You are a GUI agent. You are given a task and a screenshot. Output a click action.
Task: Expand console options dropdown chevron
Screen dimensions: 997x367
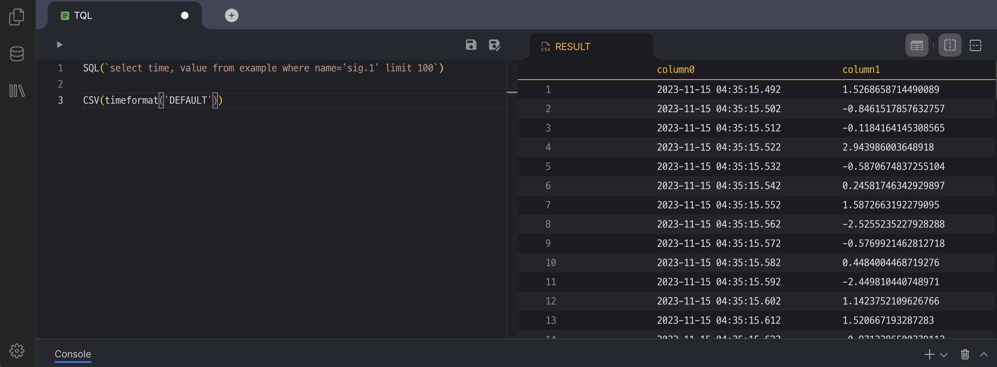pyautogui.click(x=943, y=355)
